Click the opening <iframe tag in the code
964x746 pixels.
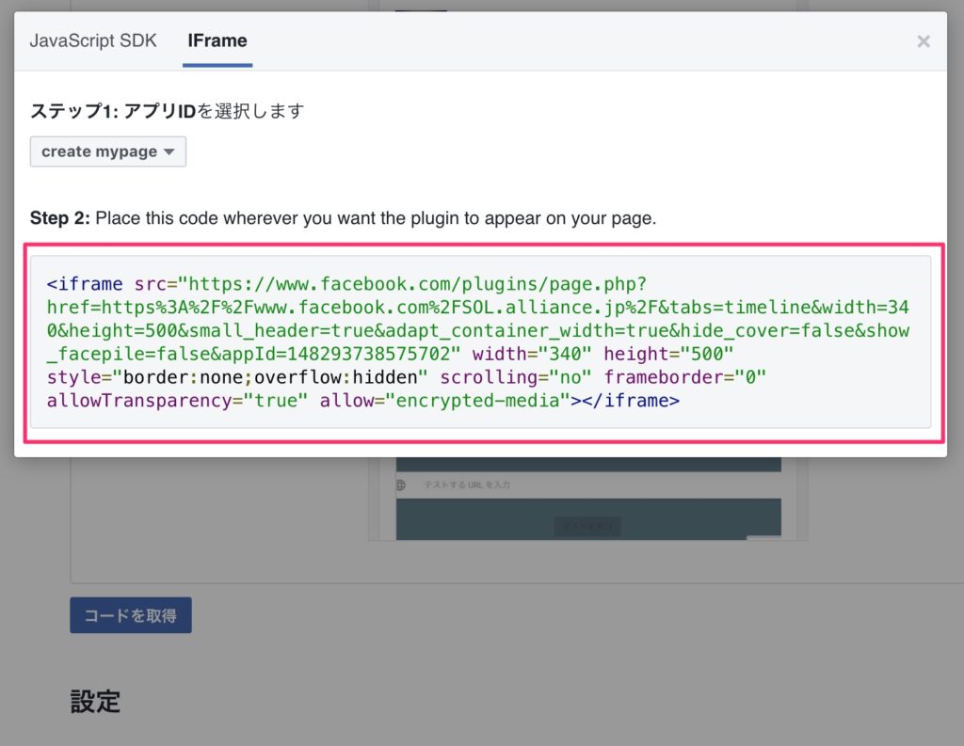pyautogui.click(x=85, y=283)
